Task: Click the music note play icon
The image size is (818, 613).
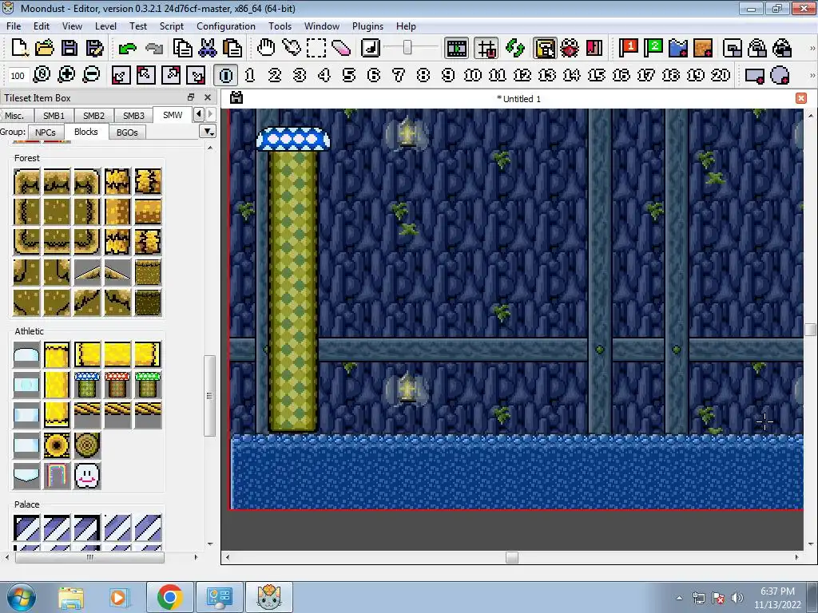Action: [371, 49]
